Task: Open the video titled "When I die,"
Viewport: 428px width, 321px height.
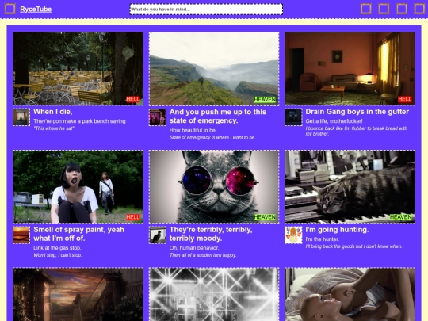Action: pos(53,112)
